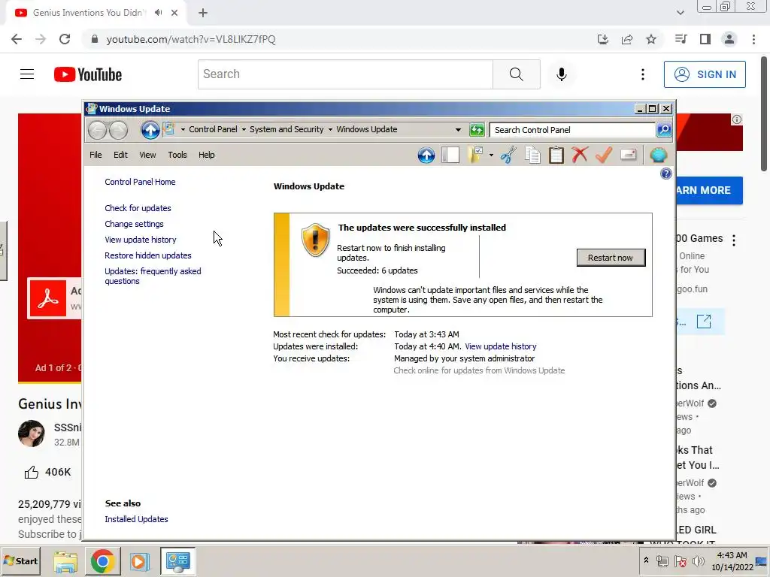Viewport: 770px width, 577px height.
Task: Click the Copy pages icon
Action: point(532,155)
